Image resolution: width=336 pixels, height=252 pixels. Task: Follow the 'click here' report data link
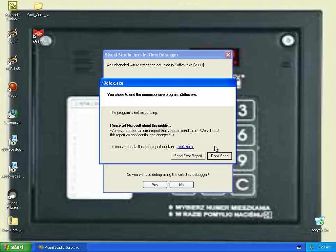click(x=185, y=147)
